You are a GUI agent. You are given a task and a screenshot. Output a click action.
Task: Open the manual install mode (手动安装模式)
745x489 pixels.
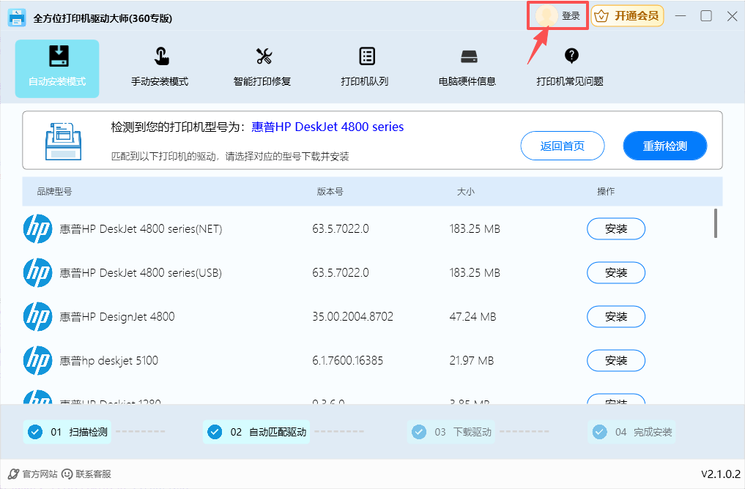tap(160, 67)
